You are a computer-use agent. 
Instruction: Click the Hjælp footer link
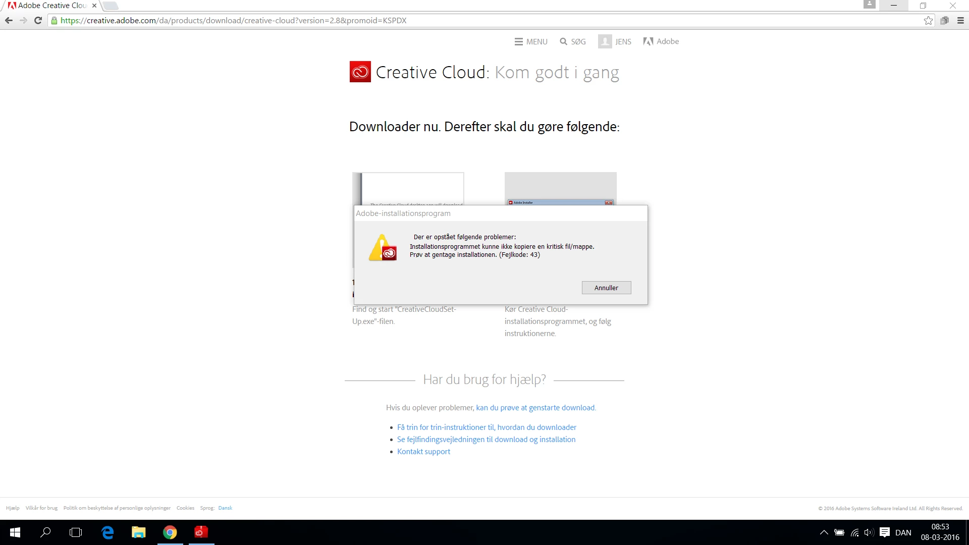click(x=13, y=508)
